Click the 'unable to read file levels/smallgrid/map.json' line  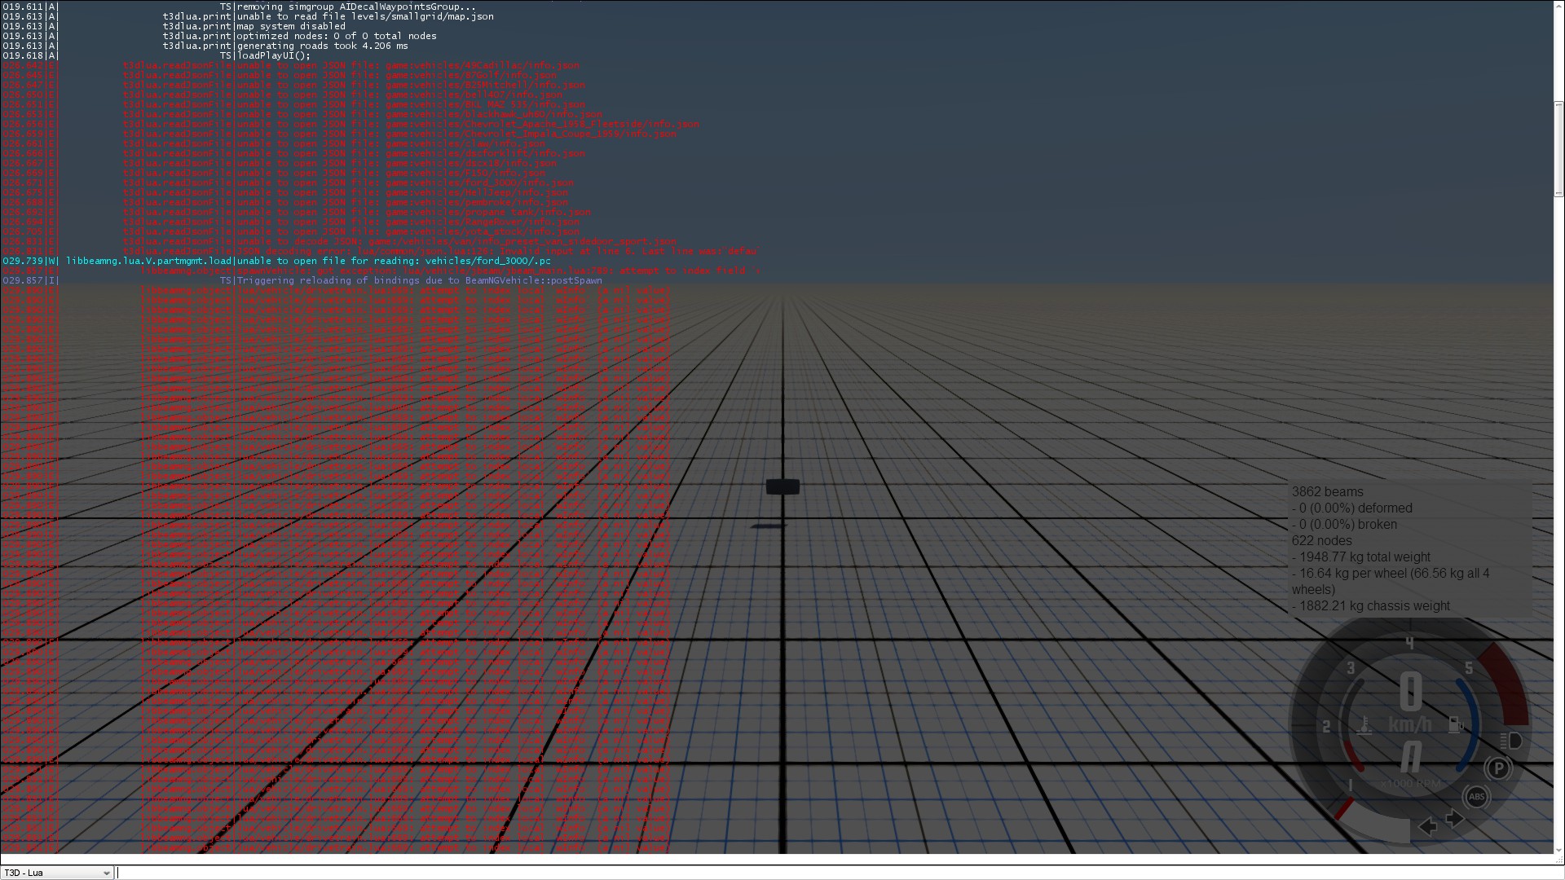pyautogui.click(x=365, y=16)
